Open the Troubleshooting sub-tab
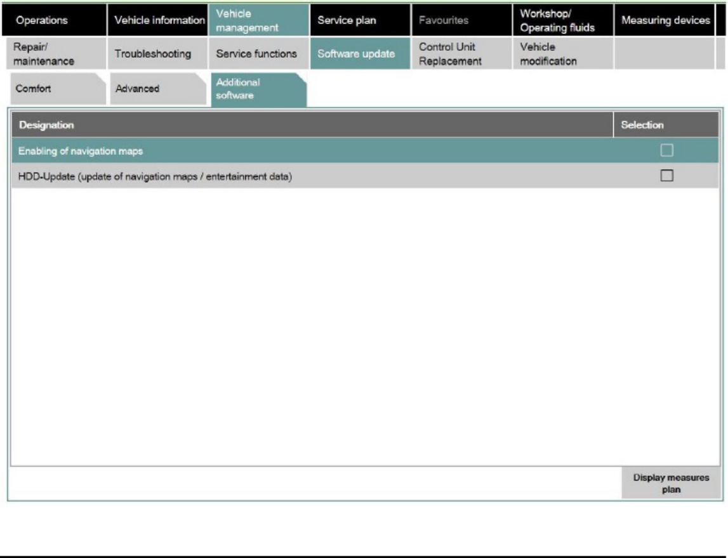This screenshot has height=558, width=728. pos(158,54)
